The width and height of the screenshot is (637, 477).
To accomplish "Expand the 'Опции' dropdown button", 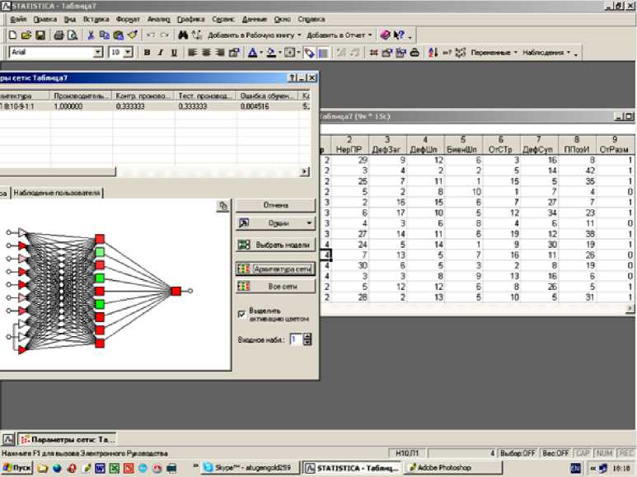I will [309, 223].
